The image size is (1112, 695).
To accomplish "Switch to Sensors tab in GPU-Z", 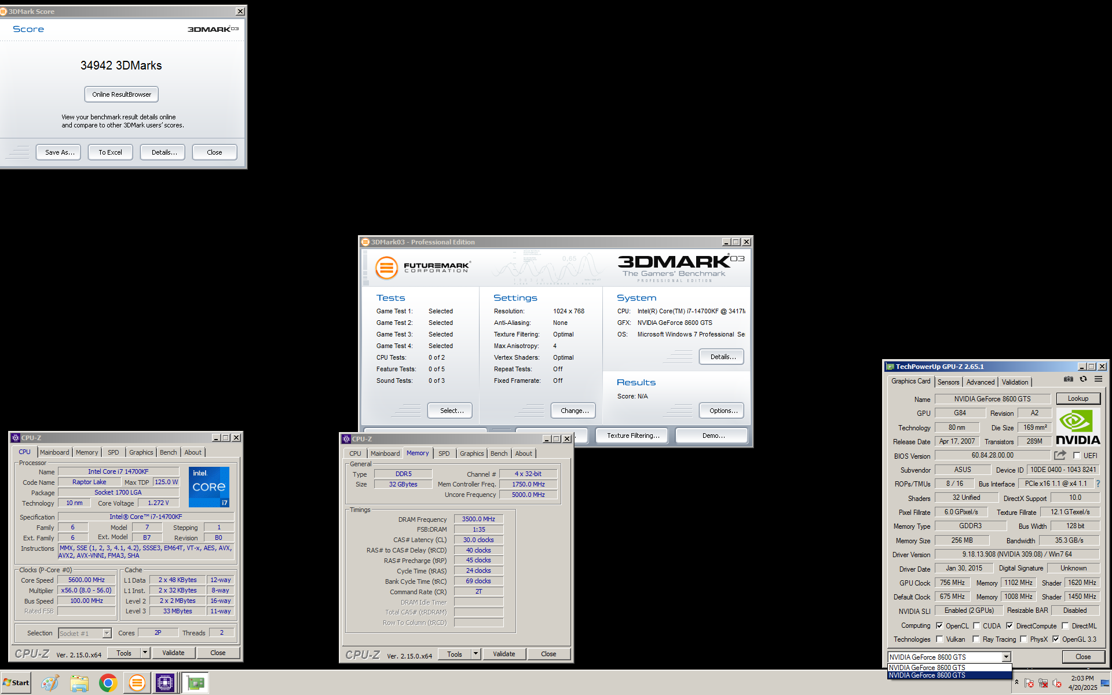I will 948,382.
